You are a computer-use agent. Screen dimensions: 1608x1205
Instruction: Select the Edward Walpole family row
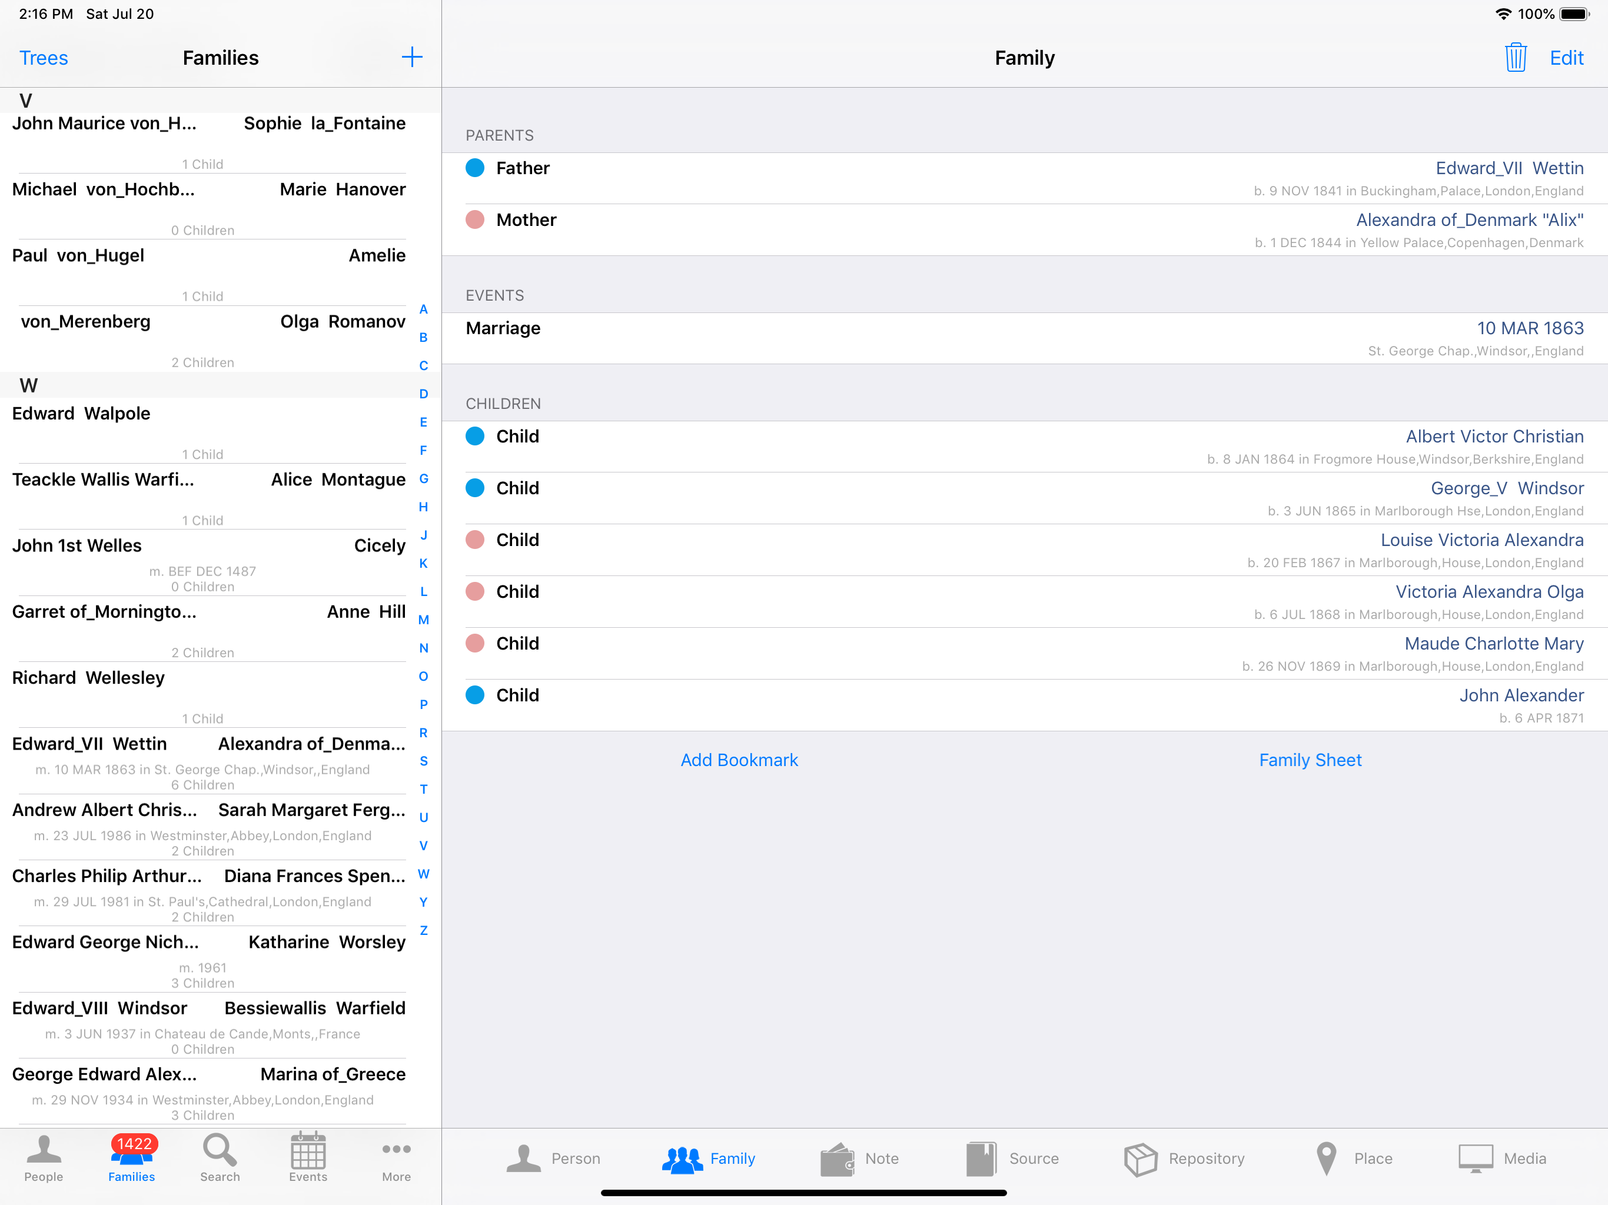(210, 430)
